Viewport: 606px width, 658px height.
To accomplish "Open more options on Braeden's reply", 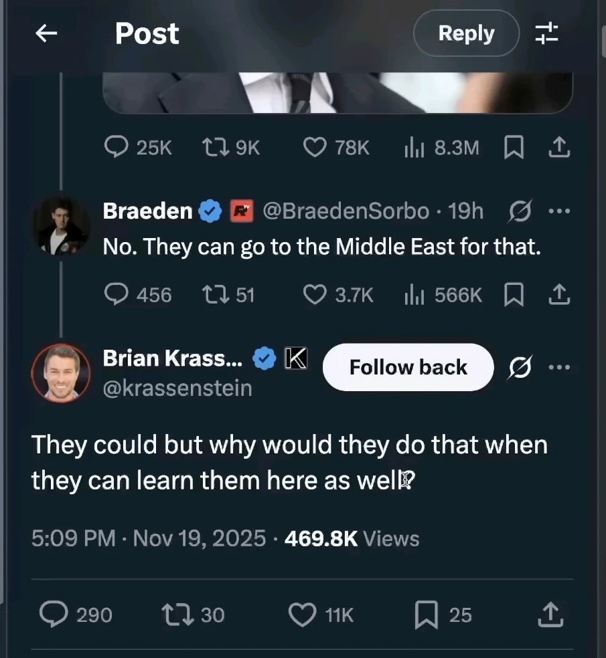I will pos(558,211).
